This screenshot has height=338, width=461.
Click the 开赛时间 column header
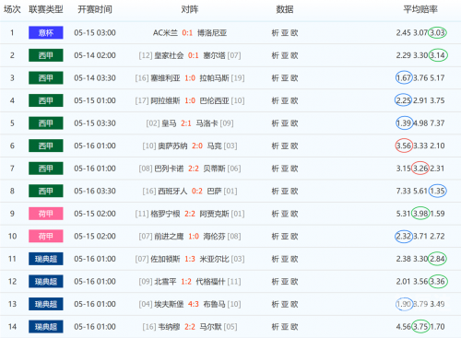(95, 9)
